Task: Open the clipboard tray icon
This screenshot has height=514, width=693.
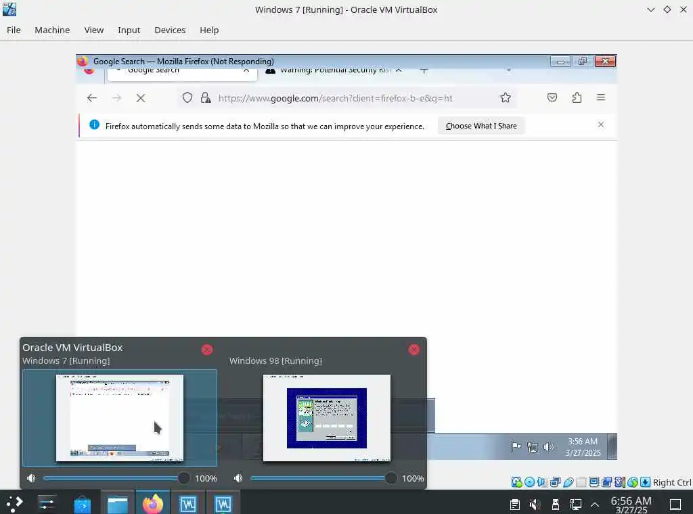Action: tap(514, 504)
